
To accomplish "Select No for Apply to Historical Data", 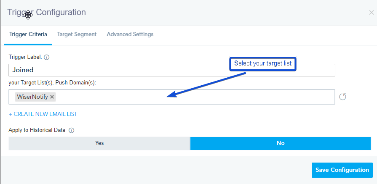I will [x=281, y=143].
